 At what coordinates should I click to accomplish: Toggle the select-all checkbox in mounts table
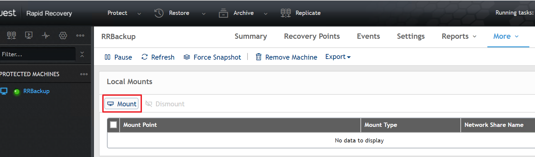coord(113,125)
